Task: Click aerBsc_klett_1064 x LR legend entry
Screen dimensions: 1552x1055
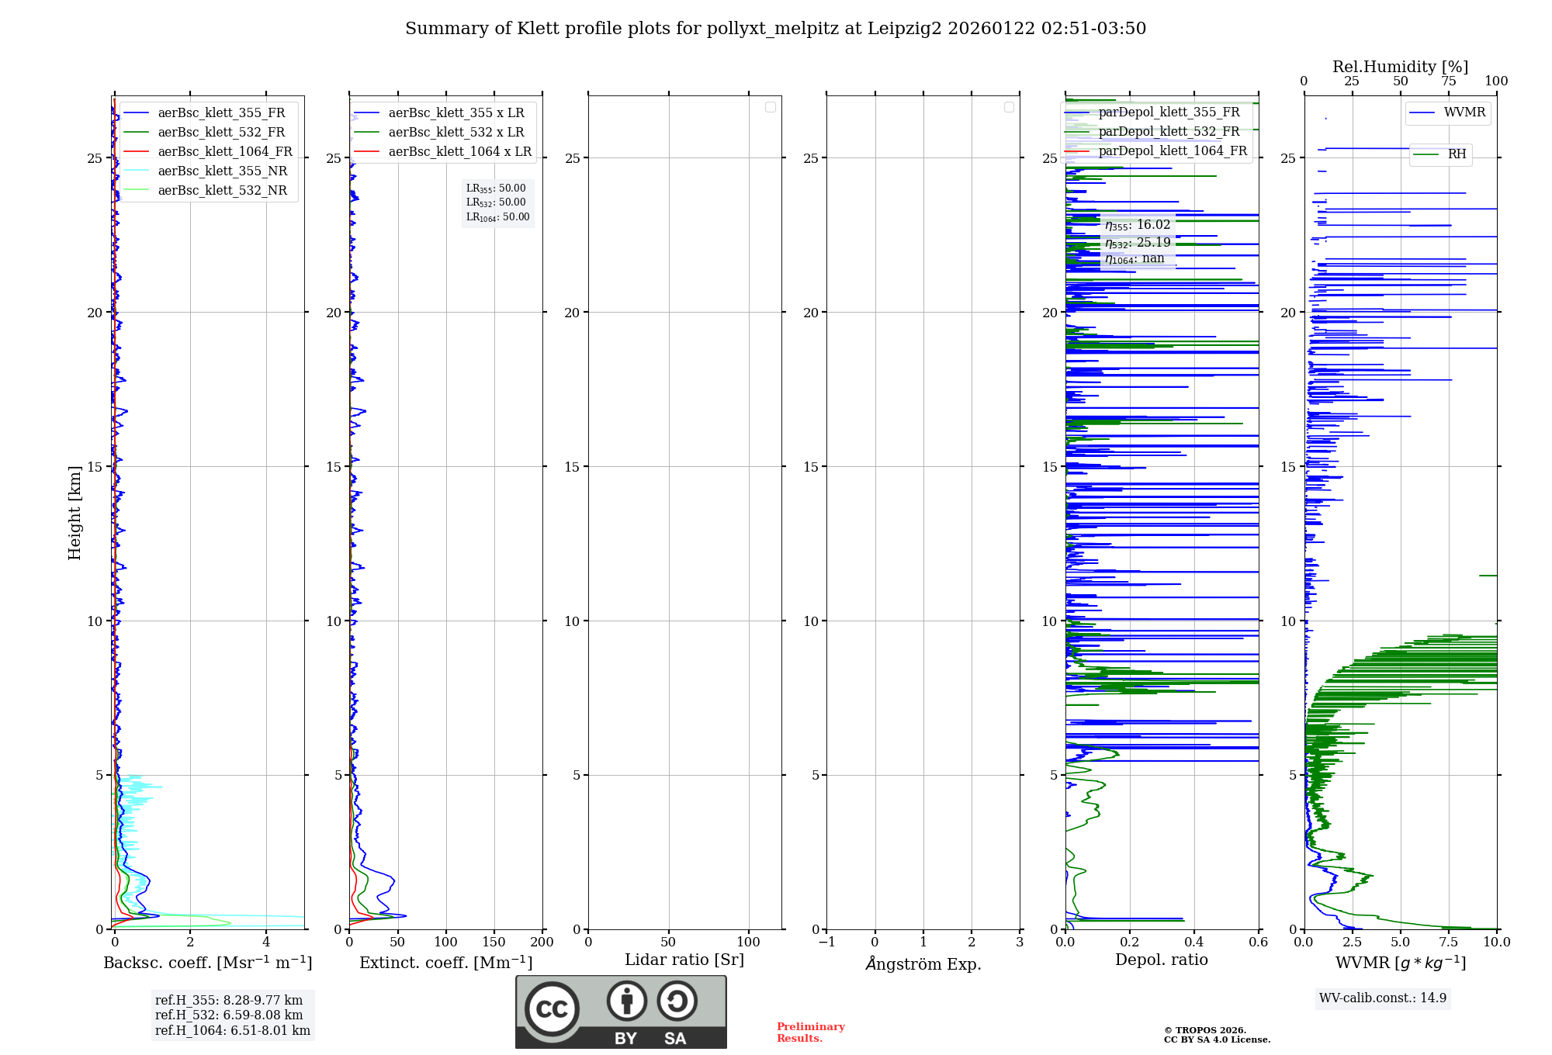Action: (459, 151)
